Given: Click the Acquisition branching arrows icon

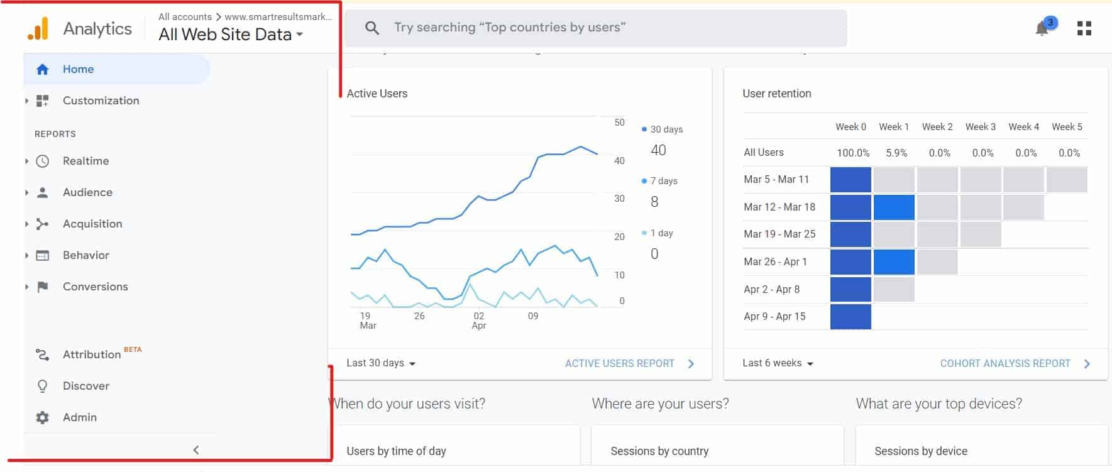Looking at the screenshot, I should point(42,224).
